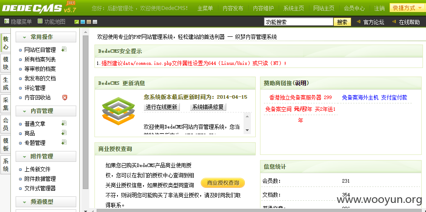
Task: Click the red clear icon beside 内容回收站
Action: pyautogui.click(x=65, y=97)
